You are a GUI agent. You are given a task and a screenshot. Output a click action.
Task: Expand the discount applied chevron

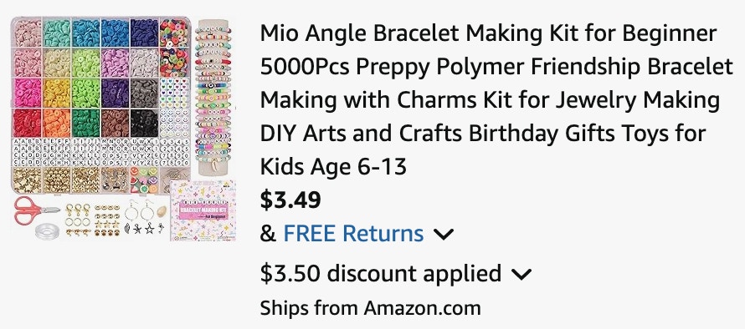[x=521, y=274]
